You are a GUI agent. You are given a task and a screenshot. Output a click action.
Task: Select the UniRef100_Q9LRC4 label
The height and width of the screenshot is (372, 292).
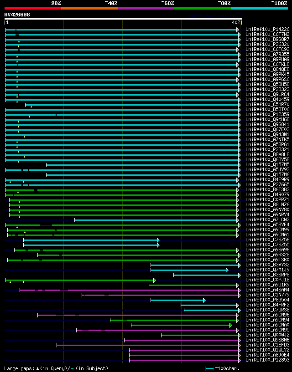pos(267,94)
